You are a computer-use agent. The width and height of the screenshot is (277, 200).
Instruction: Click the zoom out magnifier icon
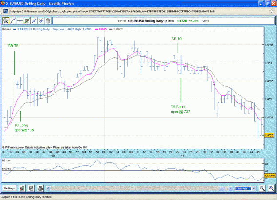262,188
